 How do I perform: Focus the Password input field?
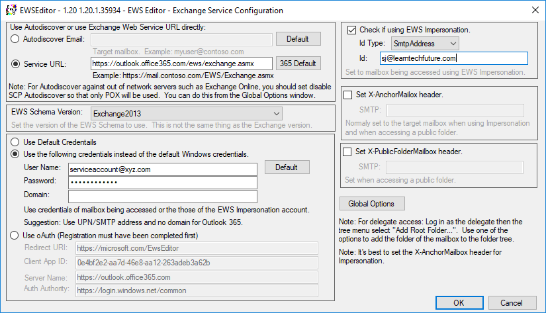tap(162, 182)
